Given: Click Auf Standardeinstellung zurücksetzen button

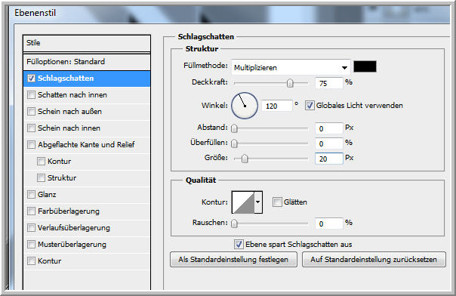Looking at the screenshot, I should tap(374, 259).
